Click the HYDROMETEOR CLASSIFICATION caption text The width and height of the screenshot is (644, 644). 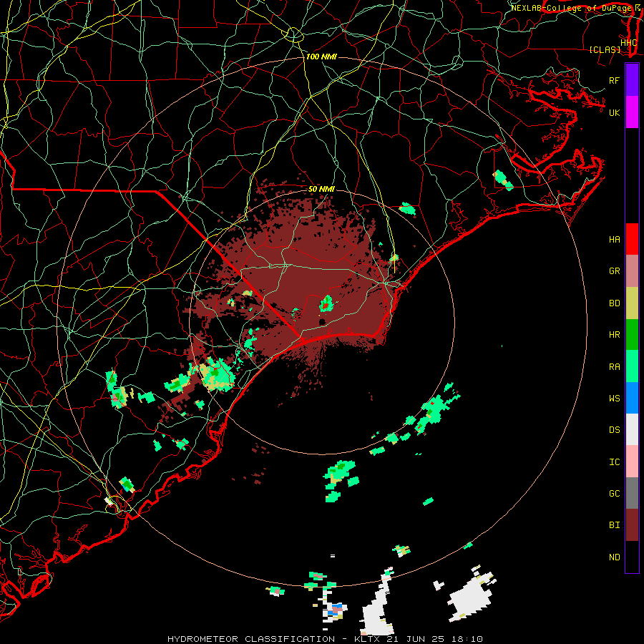[251, 639]
